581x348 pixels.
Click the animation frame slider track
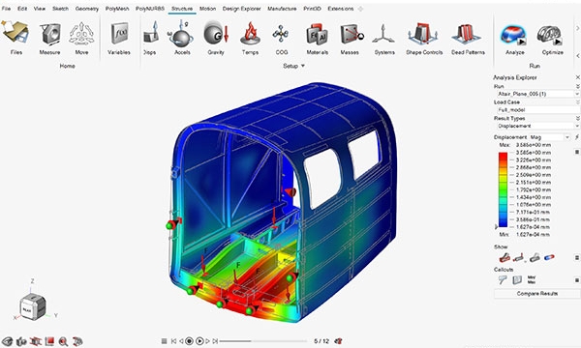pos(263,341)
